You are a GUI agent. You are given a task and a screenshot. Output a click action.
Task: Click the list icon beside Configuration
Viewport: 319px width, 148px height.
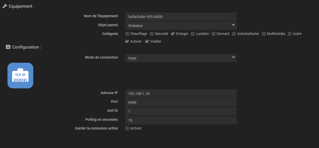(8, 47)
